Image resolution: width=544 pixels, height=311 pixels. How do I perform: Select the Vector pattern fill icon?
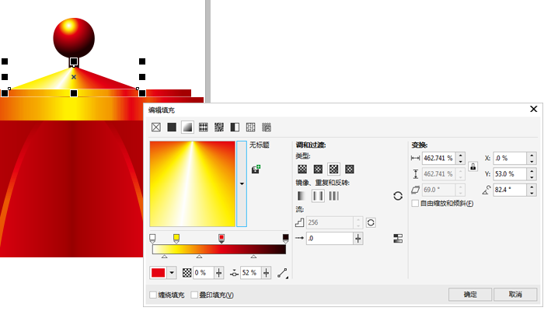coord(204,128)
